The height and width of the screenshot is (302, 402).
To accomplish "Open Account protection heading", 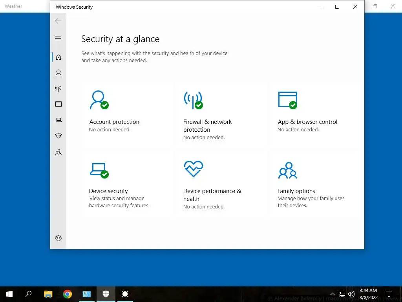I will coord(114,122).
